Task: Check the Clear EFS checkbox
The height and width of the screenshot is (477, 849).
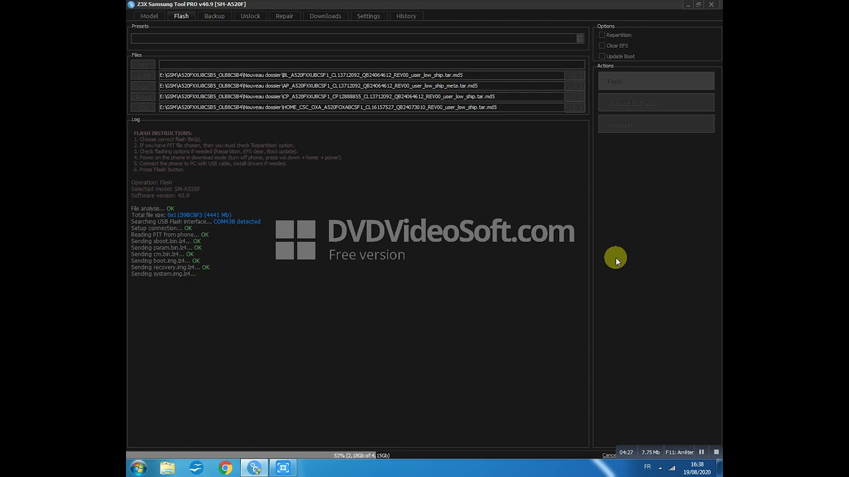Action: (602, 46)
